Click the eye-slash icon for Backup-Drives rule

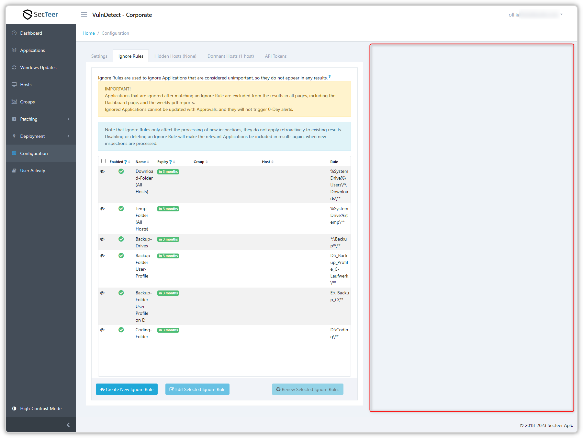pyautogui.click(x=102, y=239)
